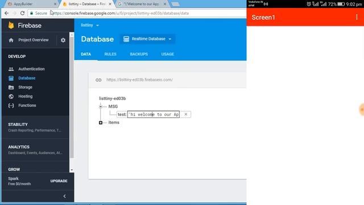Expand the GROW section
The height and width of the screenshot is (205, 364).
click(x=14, y=170)
